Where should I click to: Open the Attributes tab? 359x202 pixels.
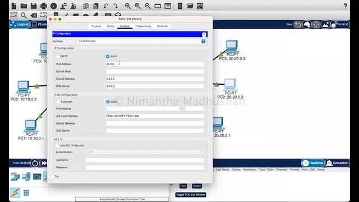162,26
